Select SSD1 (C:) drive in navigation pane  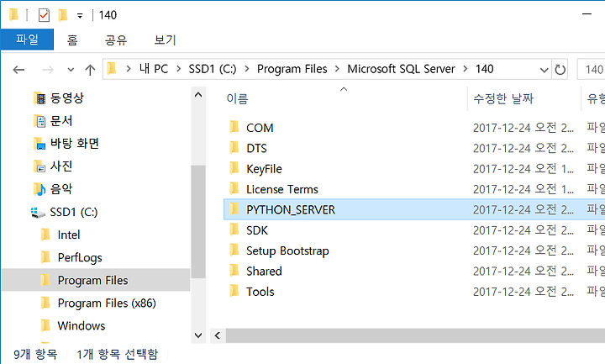74,212
